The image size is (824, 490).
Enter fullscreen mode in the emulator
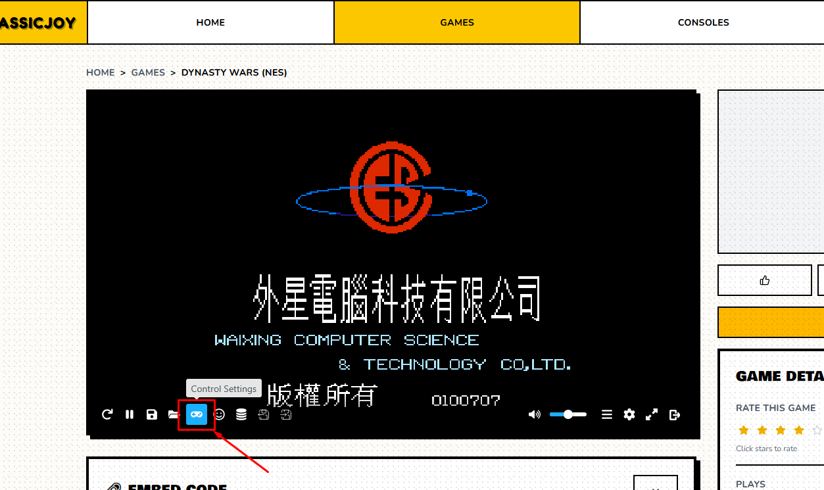point(652,414)
